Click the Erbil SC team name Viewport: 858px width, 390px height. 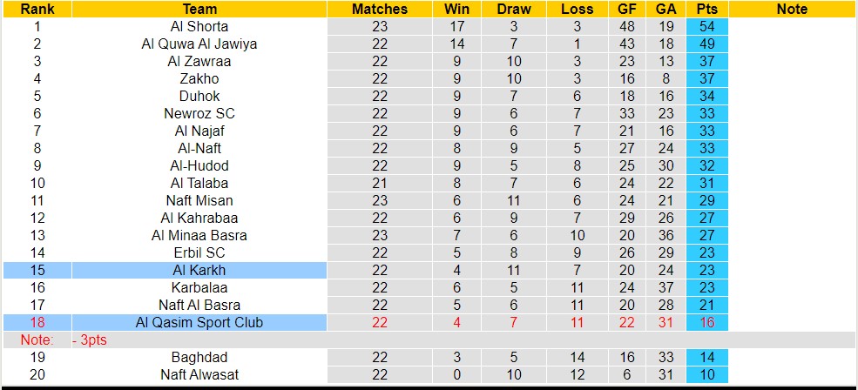tap(199, 252)
